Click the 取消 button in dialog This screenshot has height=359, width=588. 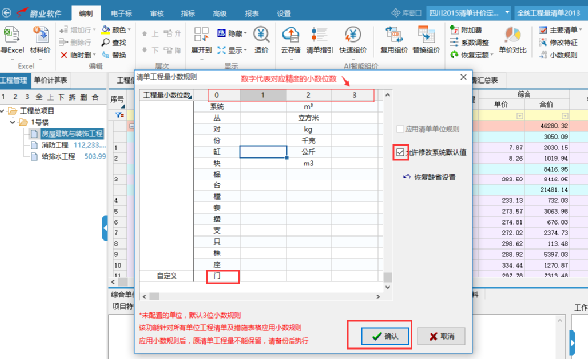point(441,336)
